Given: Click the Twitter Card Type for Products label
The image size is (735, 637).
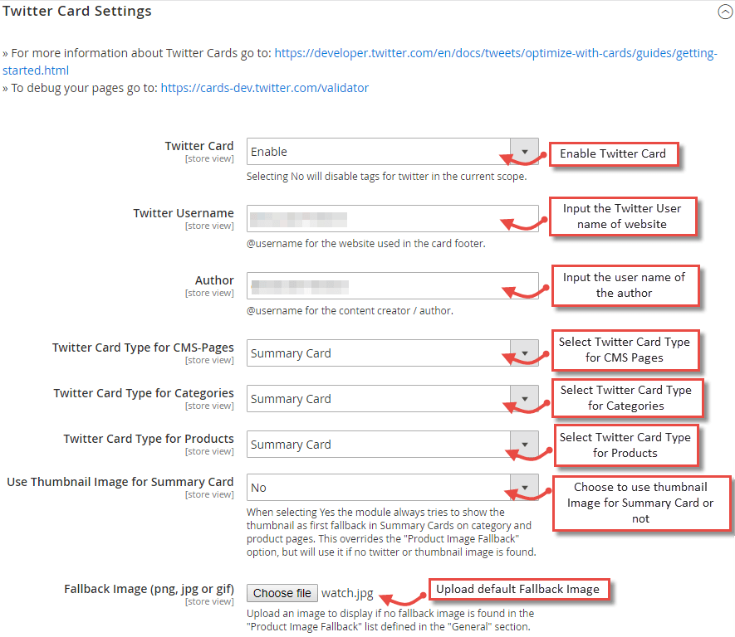Looking at the screenshot, I should (149, 439).
